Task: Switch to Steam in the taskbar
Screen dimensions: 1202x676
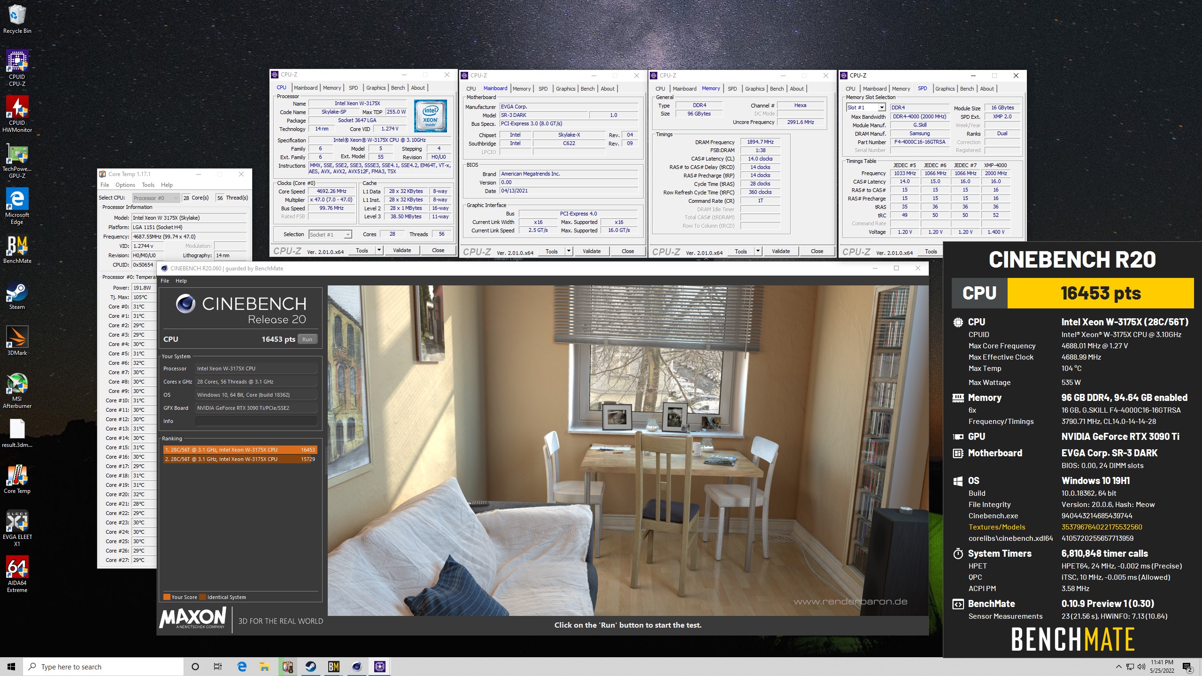Action: (310, 667)
